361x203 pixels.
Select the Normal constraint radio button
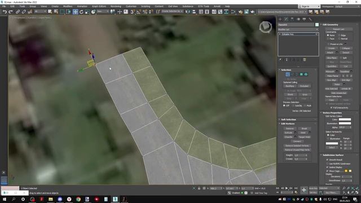(x=339, y=39)
